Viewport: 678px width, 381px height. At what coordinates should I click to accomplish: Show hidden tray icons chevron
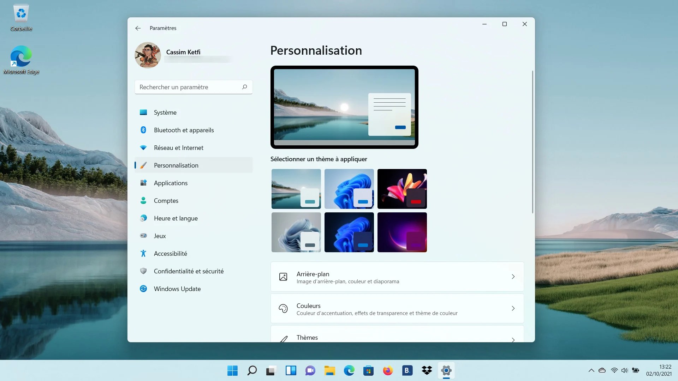point(591,370)
